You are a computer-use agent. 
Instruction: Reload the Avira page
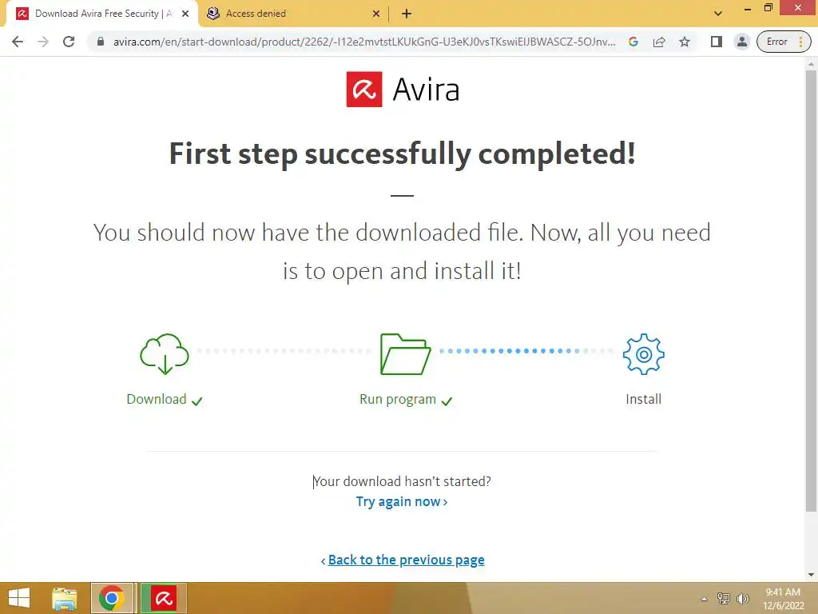pyautogui.click(x=69, y=42)
